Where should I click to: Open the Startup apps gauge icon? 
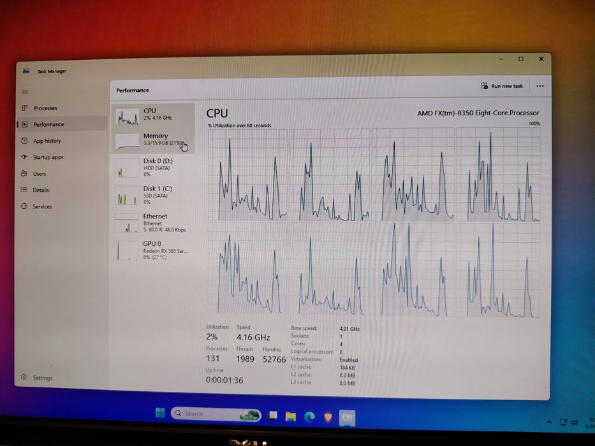click(24, 157)
